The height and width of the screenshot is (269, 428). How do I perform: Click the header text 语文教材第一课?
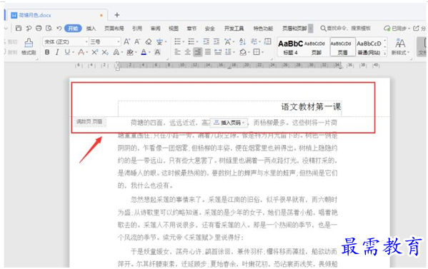tap(311, 107)
